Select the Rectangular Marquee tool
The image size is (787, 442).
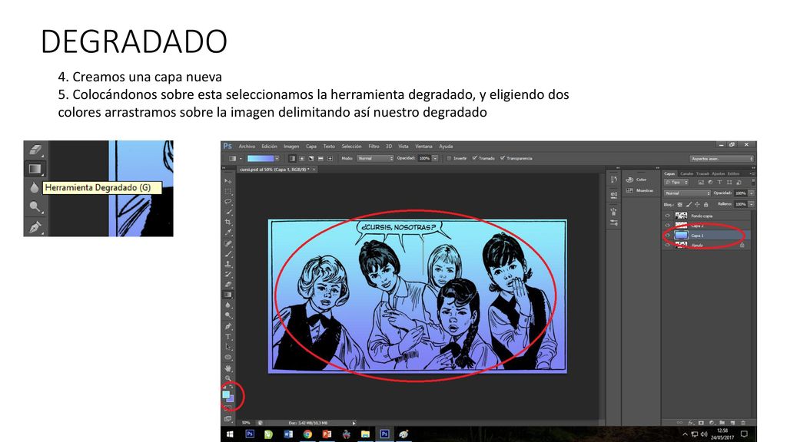coord(227,191)
